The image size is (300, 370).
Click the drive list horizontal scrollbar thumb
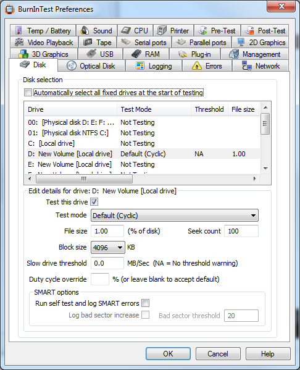point(84,179)
